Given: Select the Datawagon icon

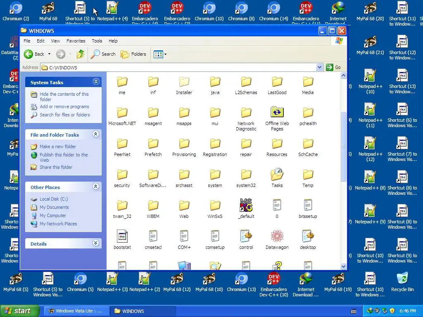Looking at the screenshot, I should click(277, 236).
